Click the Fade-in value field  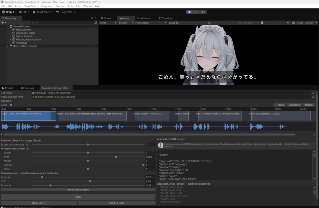point(150,177)
